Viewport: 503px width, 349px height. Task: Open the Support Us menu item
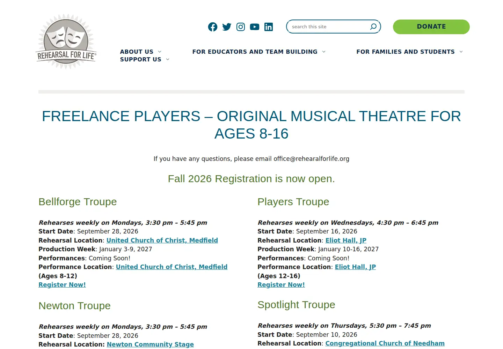(141, 60)
